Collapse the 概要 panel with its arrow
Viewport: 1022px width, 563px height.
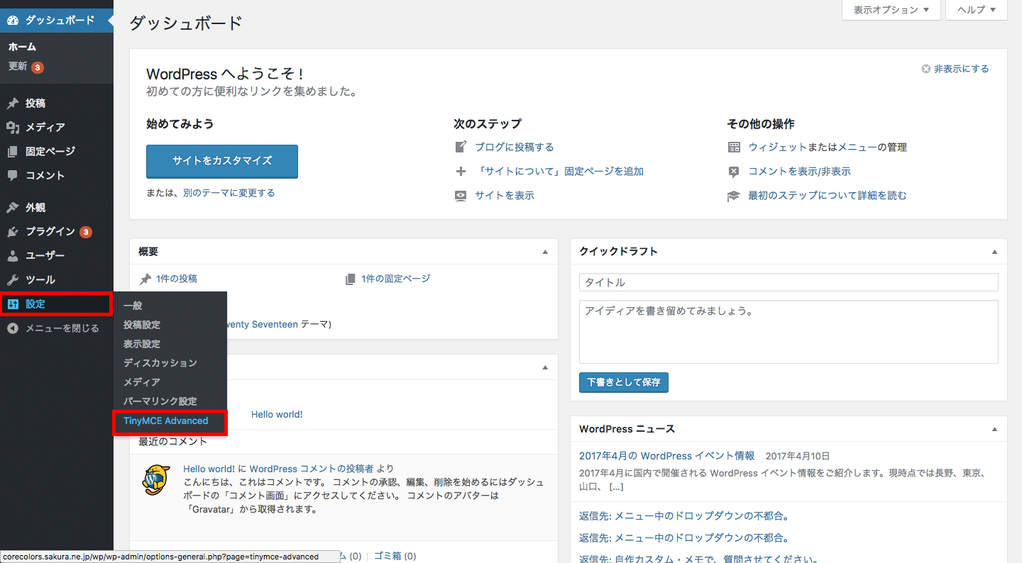click(x=545, y=252)
